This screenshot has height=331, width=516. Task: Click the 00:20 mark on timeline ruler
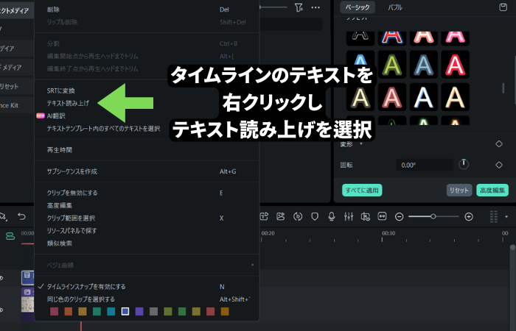coord(268,233)
